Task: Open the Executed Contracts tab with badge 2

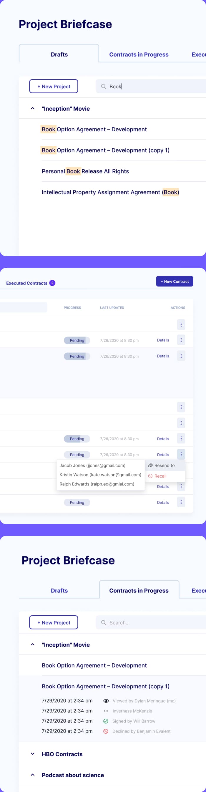Action: point(27,283)
